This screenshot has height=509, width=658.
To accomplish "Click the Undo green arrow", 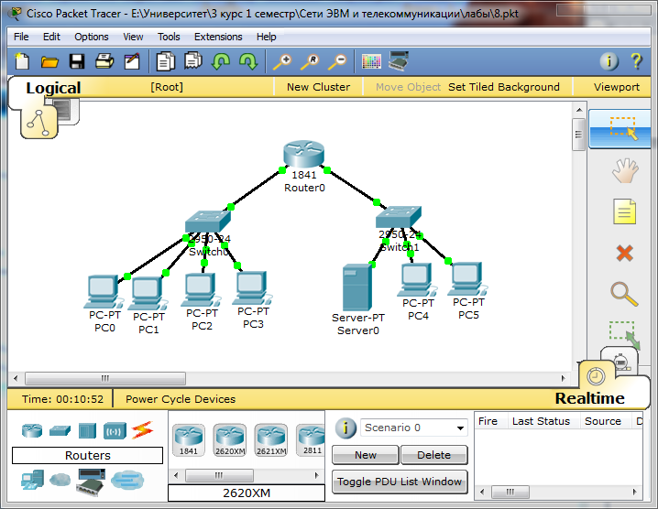I will (x=221, y=61).
